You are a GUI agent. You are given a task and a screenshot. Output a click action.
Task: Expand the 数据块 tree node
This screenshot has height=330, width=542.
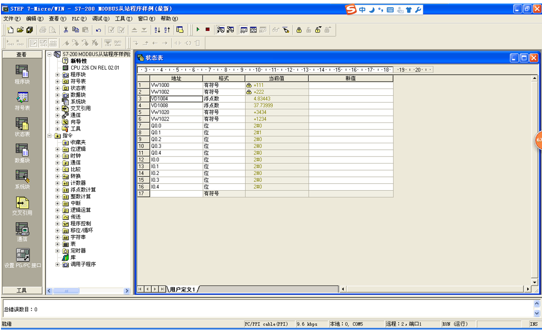(58, 95)
